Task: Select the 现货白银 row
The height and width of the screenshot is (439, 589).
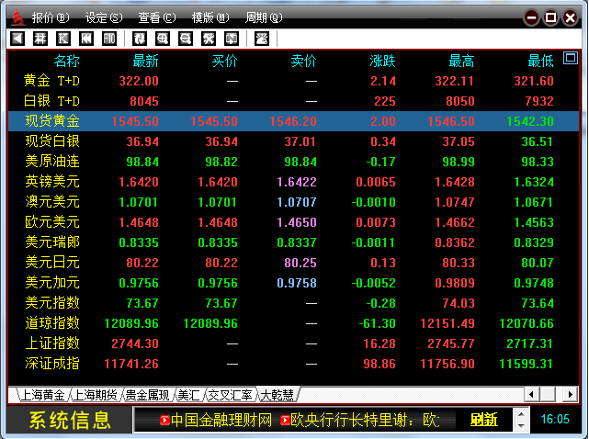Action: coord(293,141)
